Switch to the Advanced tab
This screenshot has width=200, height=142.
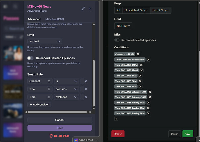click(34, 19)
